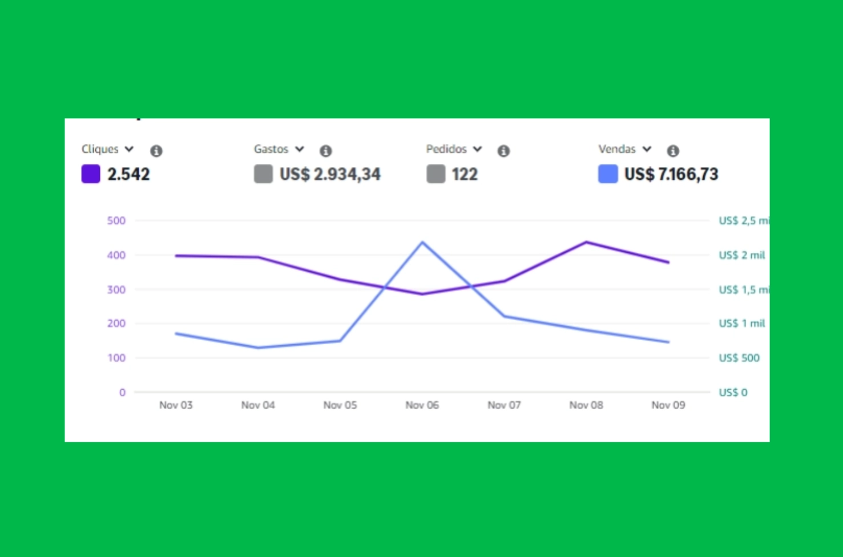Click the blue line peak at Nov 06

tap(422, 242)
